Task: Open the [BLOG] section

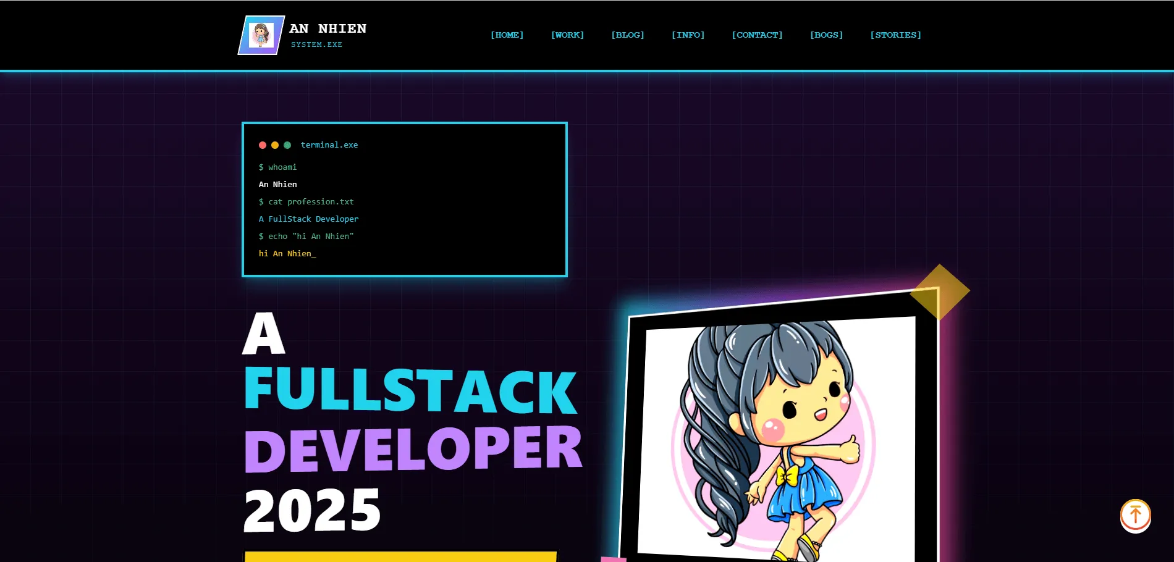Action: point(627,35)
